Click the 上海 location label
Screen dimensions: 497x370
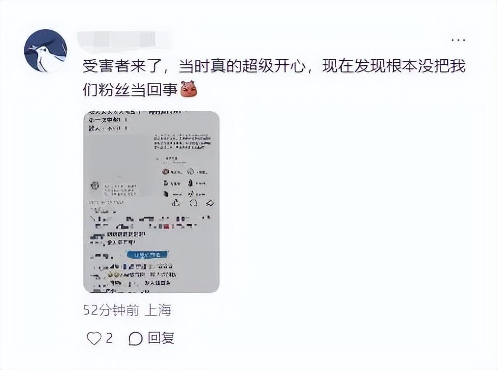click(158, 310)
